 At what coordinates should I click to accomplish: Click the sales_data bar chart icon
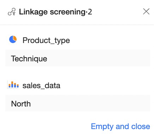tap(13, 85)
